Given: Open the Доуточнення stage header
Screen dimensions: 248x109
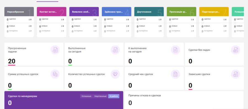Looking at the screenshot, I should [149, 12].
